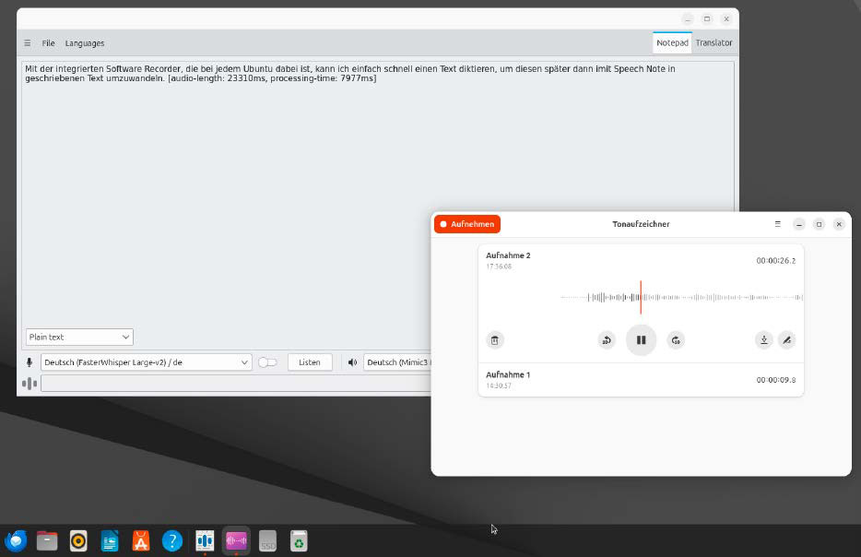Open the Plain text format dropdown

click(79, 337)
